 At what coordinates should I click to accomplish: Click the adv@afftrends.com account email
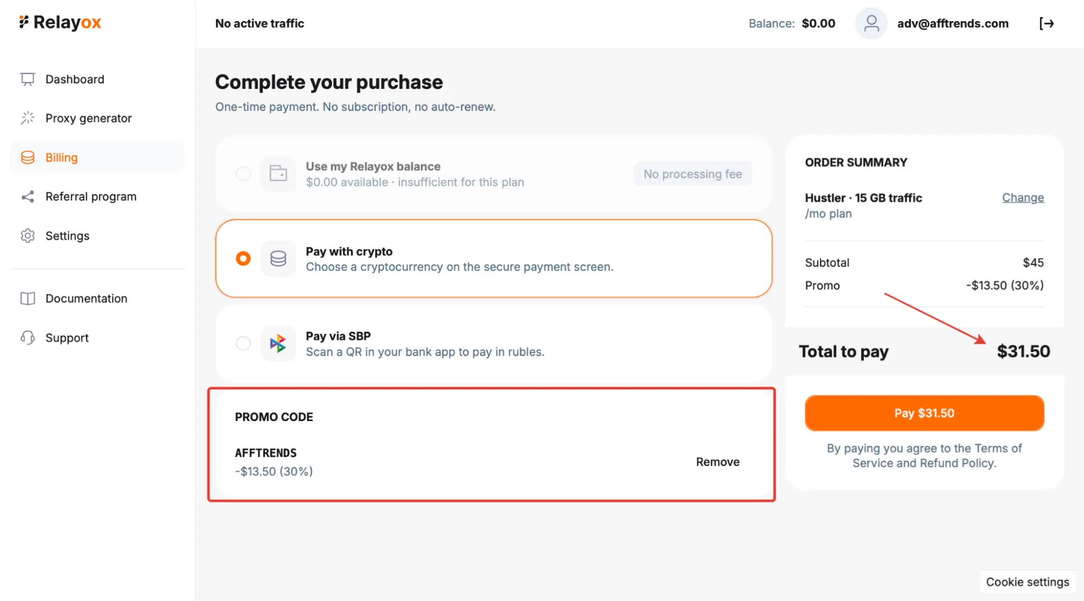953,23
